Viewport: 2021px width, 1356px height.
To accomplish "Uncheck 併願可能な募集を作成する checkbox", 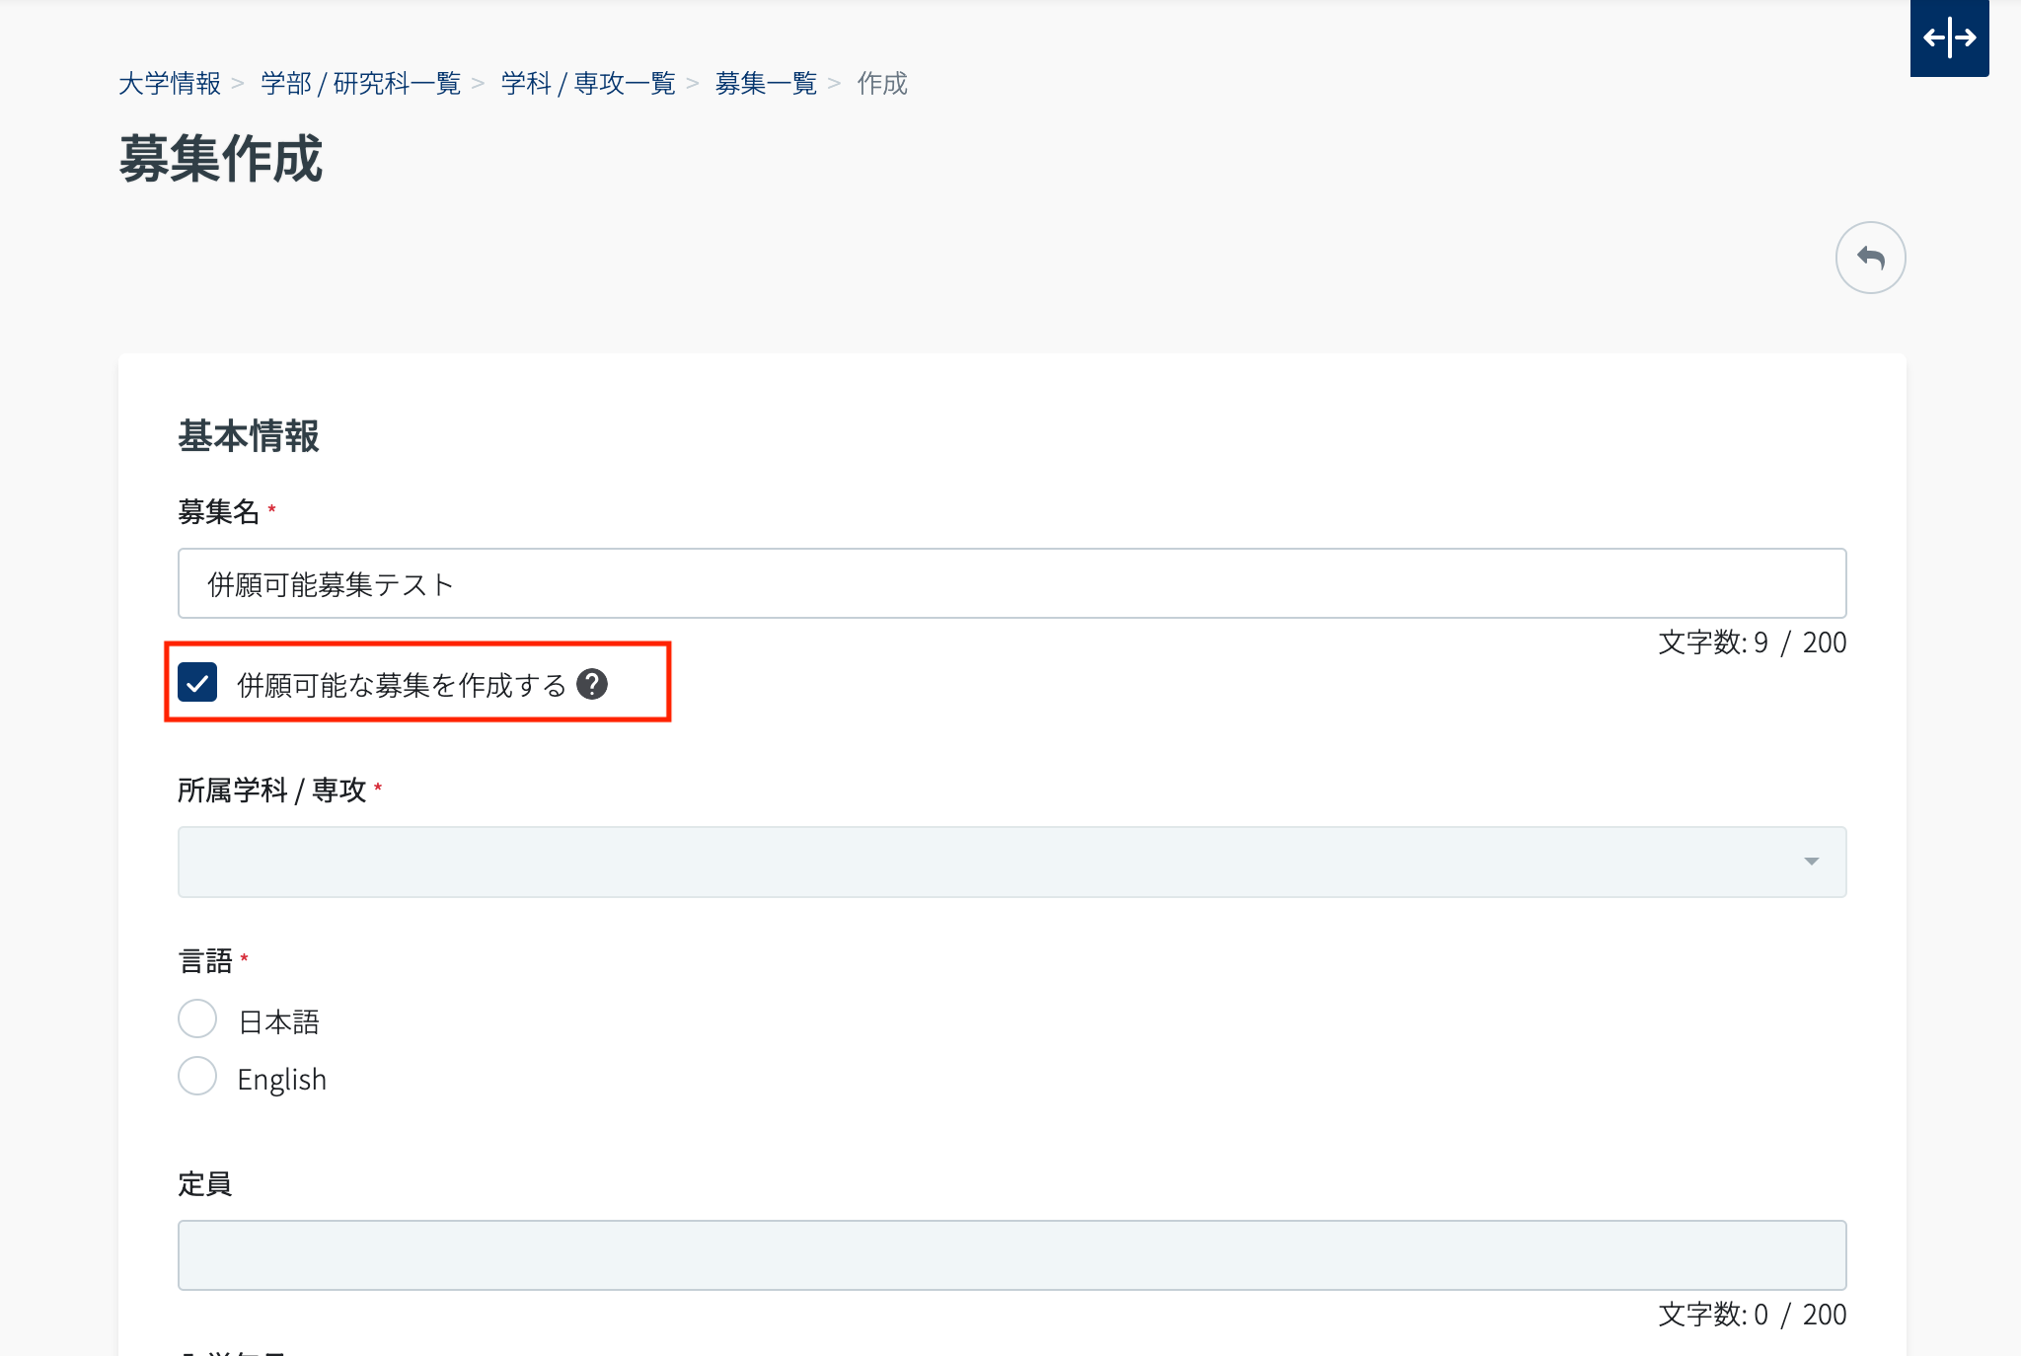I will 197,683.
